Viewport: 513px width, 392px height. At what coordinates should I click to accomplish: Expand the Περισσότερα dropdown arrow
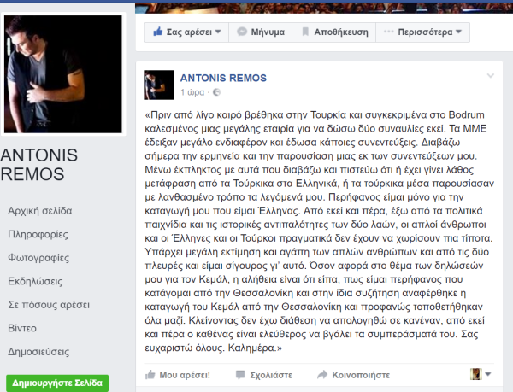(458, 32)
